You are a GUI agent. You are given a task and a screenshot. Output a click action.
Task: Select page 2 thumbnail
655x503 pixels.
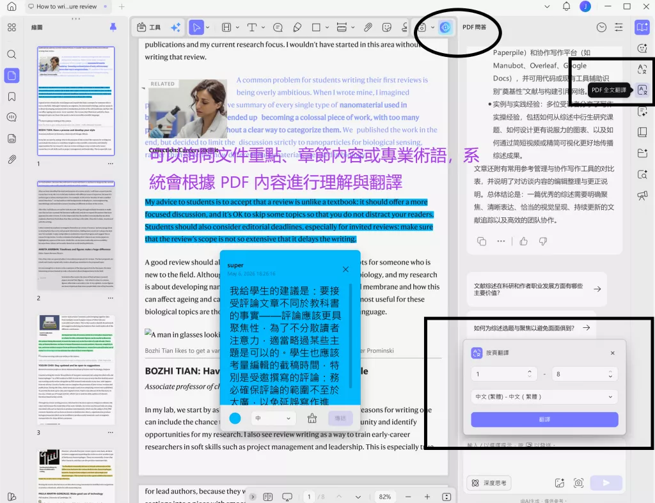[76, 235]
